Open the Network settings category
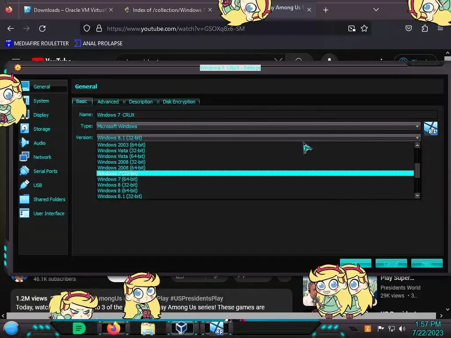Screen dimensions: 451x338 click(x=42, y=157)
